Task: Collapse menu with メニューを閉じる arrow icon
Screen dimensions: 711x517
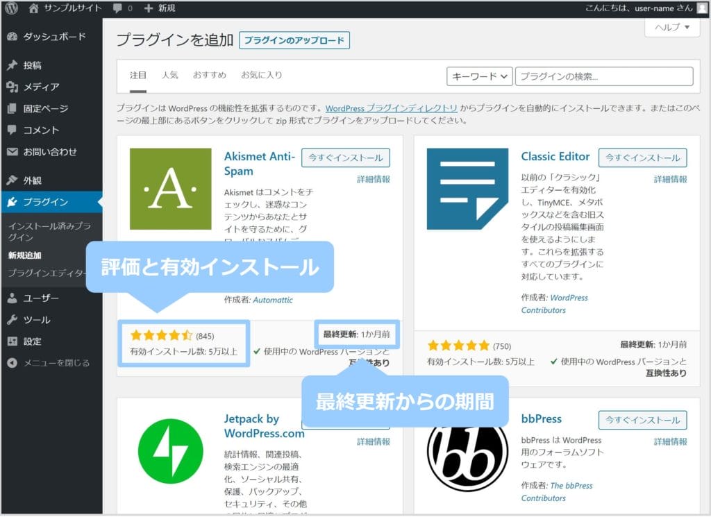Action: pos(12,363)
